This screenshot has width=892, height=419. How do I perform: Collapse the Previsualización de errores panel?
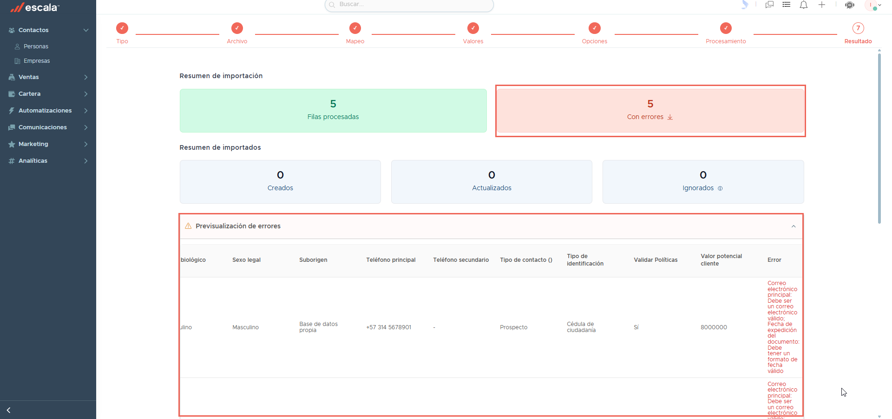point(794,226)
